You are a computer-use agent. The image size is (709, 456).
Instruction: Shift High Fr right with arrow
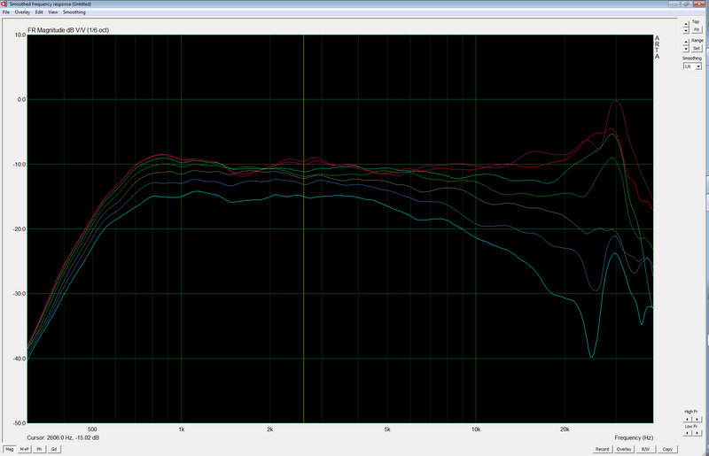[697, 419]
